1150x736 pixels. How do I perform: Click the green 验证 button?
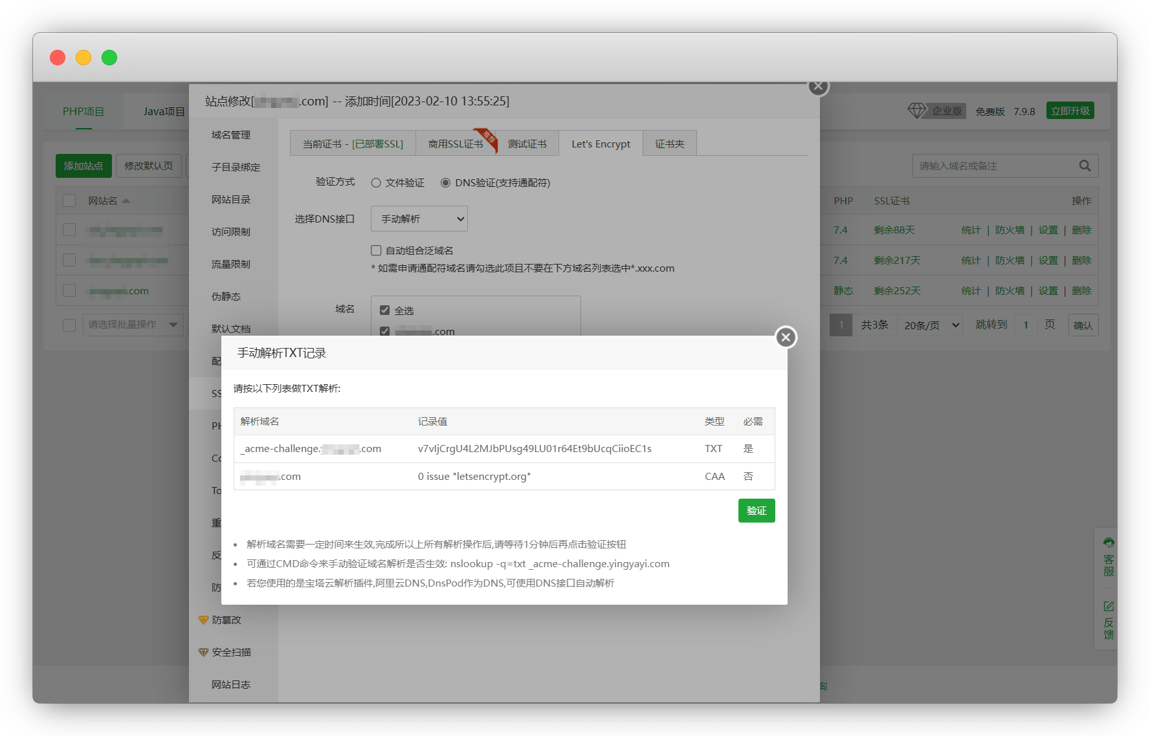756,511
